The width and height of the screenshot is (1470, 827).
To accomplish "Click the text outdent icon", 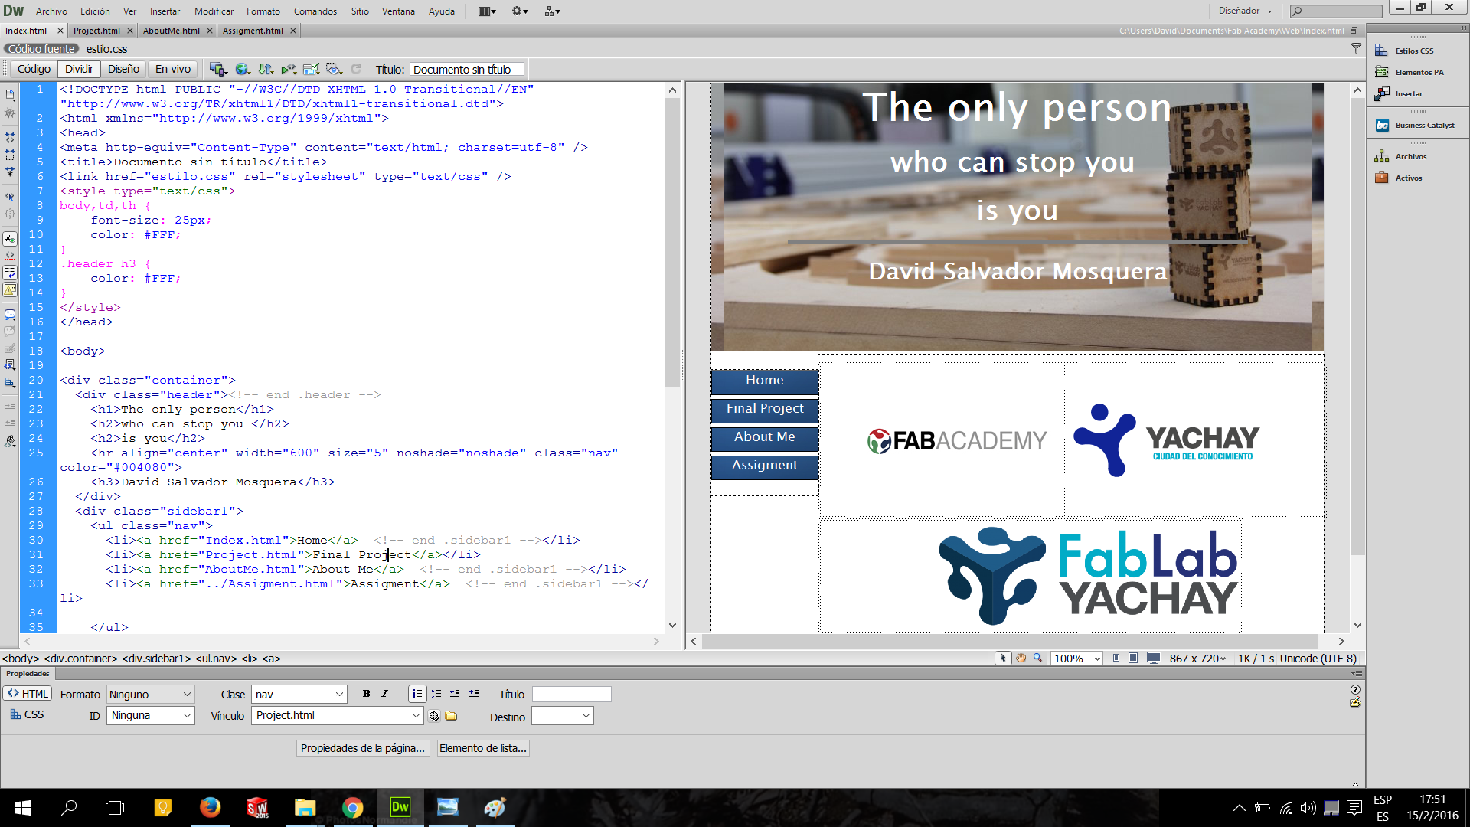I will [x=455, y=694].
